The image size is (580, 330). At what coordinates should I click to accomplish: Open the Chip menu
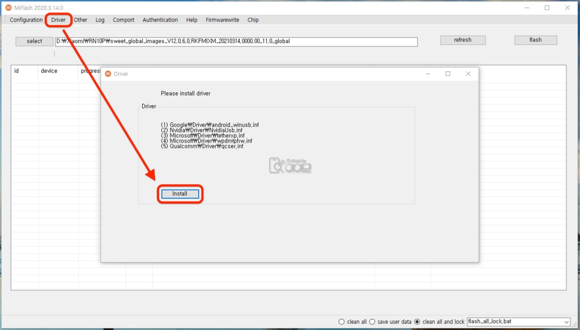253,20
